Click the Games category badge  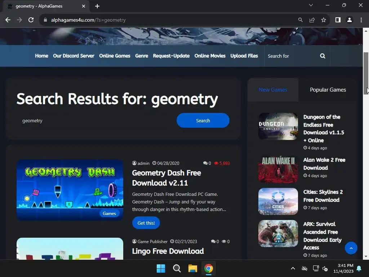[x=109, y=214]
